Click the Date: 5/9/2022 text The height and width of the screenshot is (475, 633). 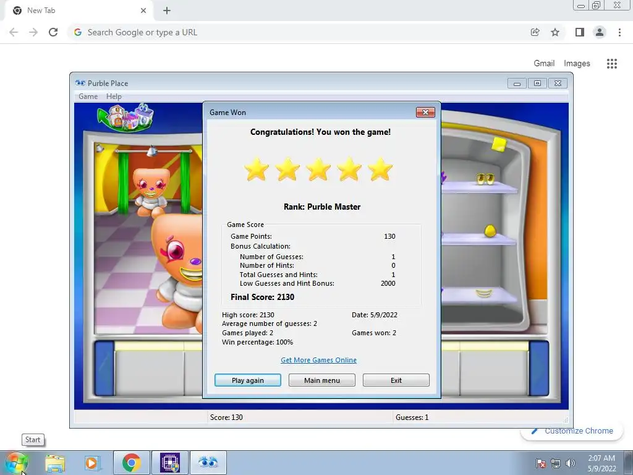(374, 315)
